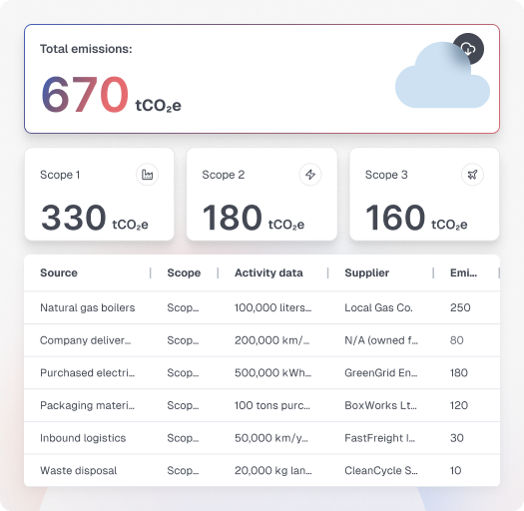Sort by the Activity data column header
524x511 pixels.
[268, 272]
